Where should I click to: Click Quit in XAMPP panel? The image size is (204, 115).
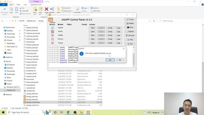tap(130, 44)
